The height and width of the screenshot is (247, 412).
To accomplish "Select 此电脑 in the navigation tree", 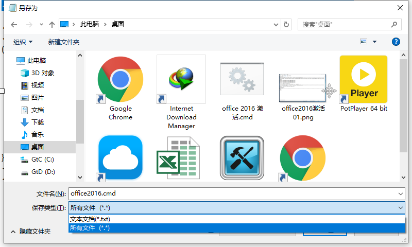I will pyautogui.click(x=36, y=61).
